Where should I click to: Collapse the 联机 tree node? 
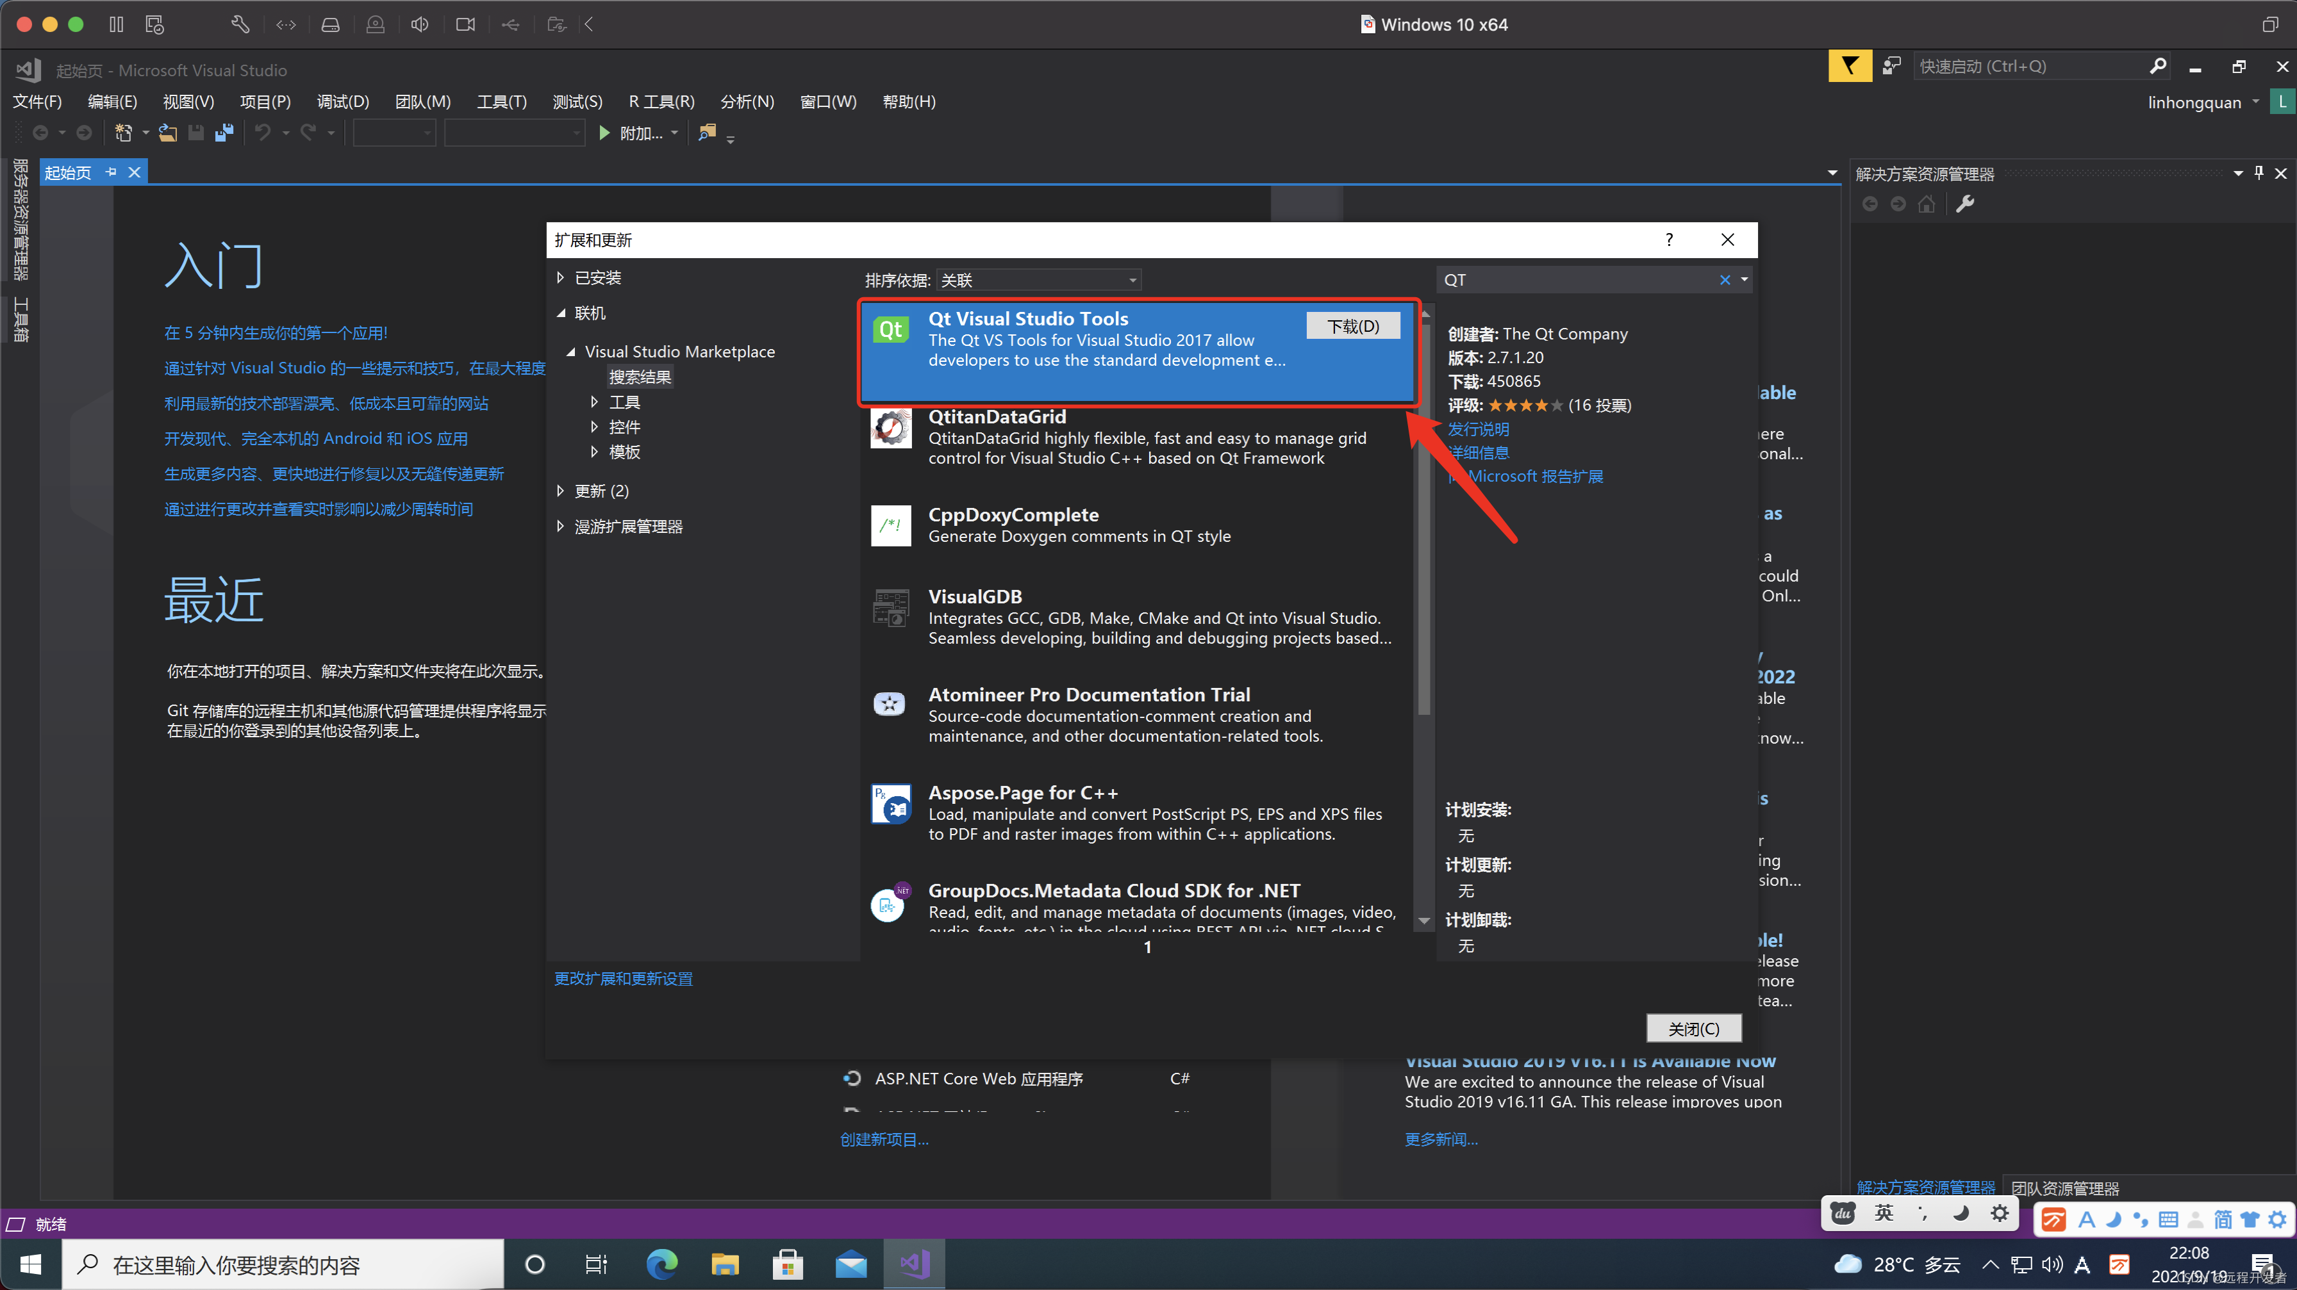point(561,313)
